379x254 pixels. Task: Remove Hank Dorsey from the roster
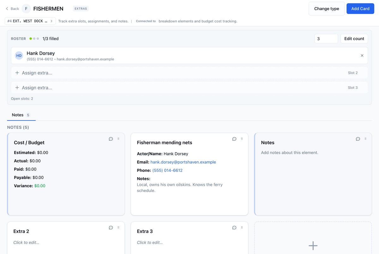362,56
